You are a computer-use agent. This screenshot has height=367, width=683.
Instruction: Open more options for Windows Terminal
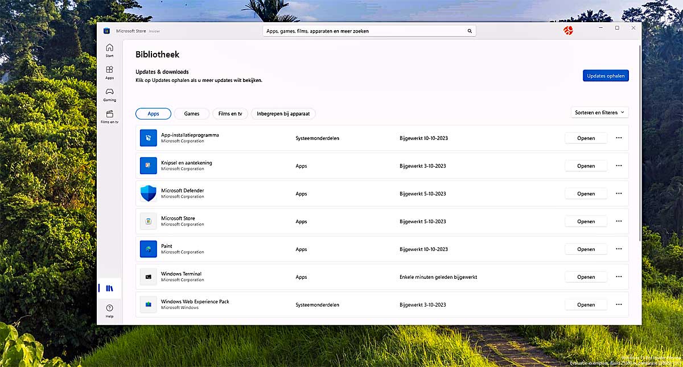tap(619, 277)
